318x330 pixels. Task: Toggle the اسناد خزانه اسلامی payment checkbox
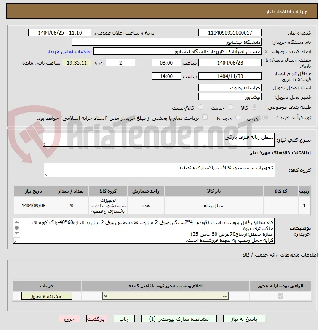205,117
